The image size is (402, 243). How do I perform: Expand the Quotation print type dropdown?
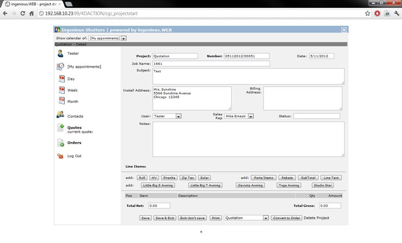[266, 218]
